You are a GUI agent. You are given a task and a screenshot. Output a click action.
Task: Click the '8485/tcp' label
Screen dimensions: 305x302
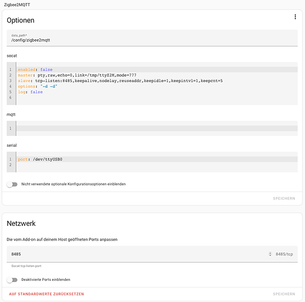pyautogui.click(x=284, y=254)
